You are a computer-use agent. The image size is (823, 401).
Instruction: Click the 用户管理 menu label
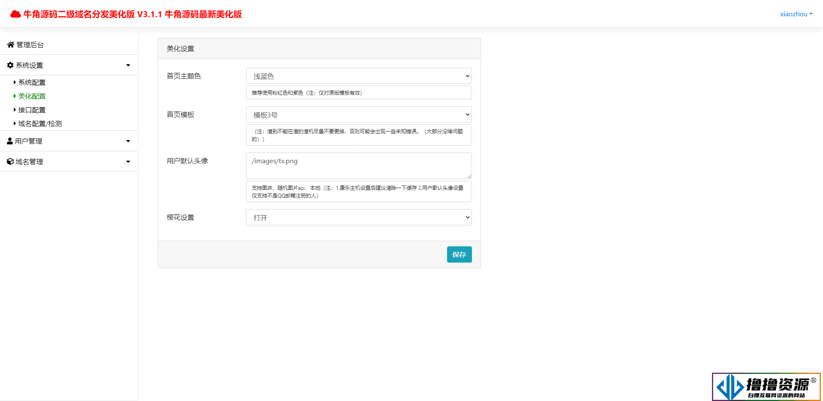point(28,141)
